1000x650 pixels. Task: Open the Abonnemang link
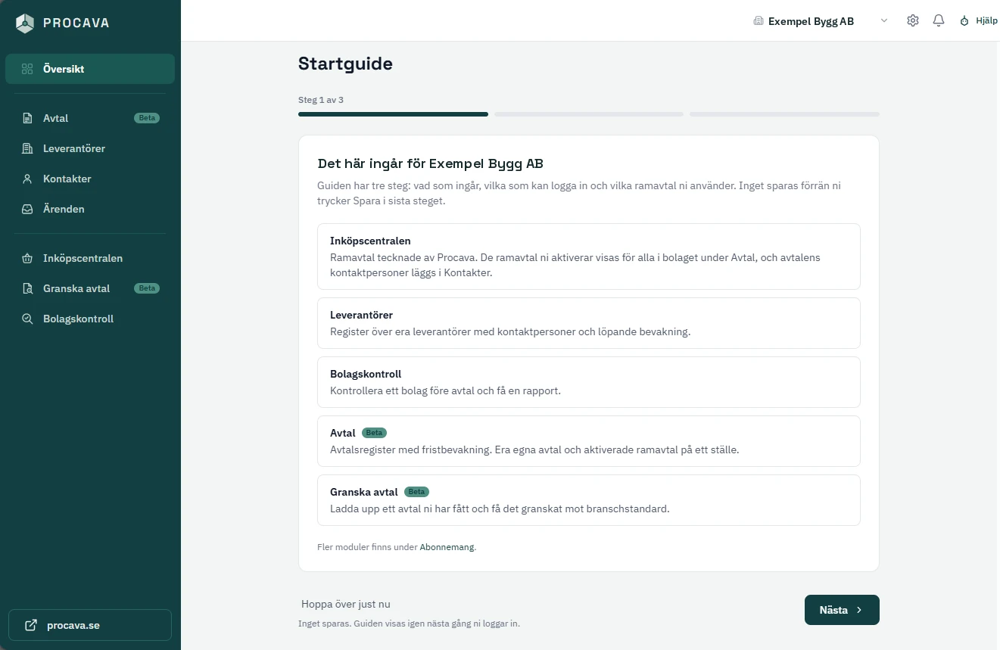(447, 546)
